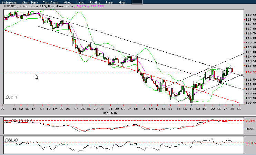This screenshot has width=256, height=155.
Task: Click the red 112.3 current price marker
Action: click(251, 72)
